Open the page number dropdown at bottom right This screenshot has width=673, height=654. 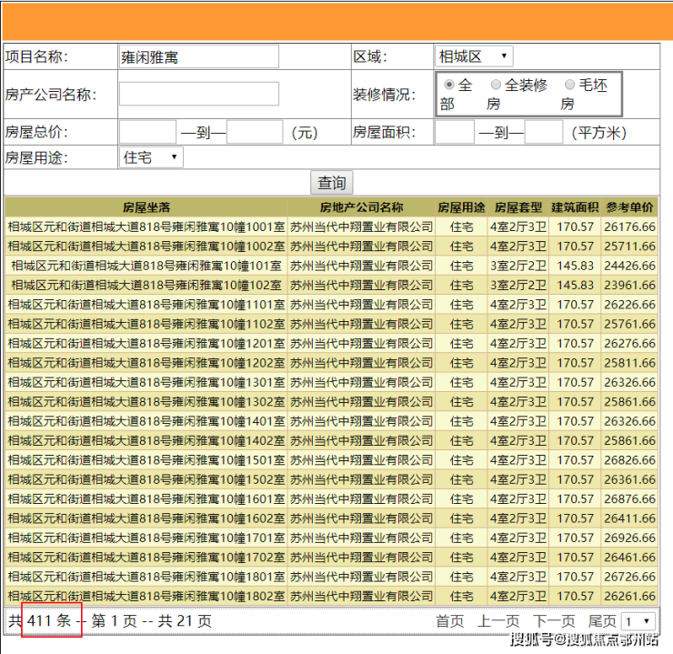click(638, 620)
